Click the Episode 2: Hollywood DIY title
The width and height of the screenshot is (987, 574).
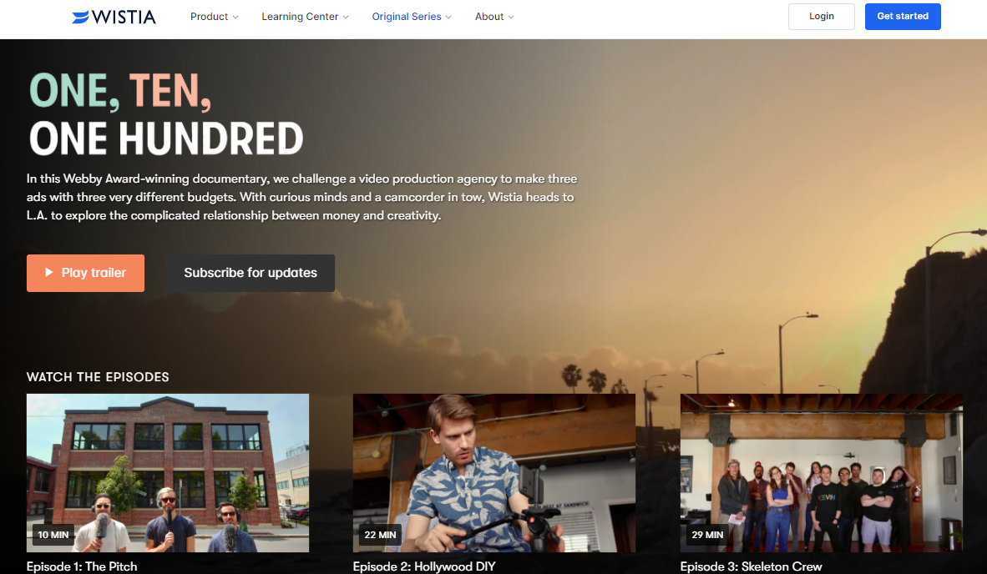pos(424,566)
